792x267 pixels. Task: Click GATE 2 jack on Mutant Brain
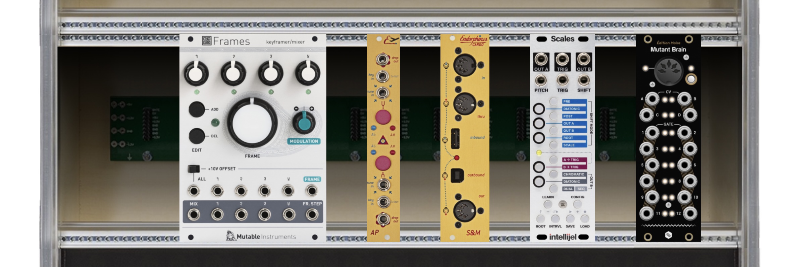point(684,133)
